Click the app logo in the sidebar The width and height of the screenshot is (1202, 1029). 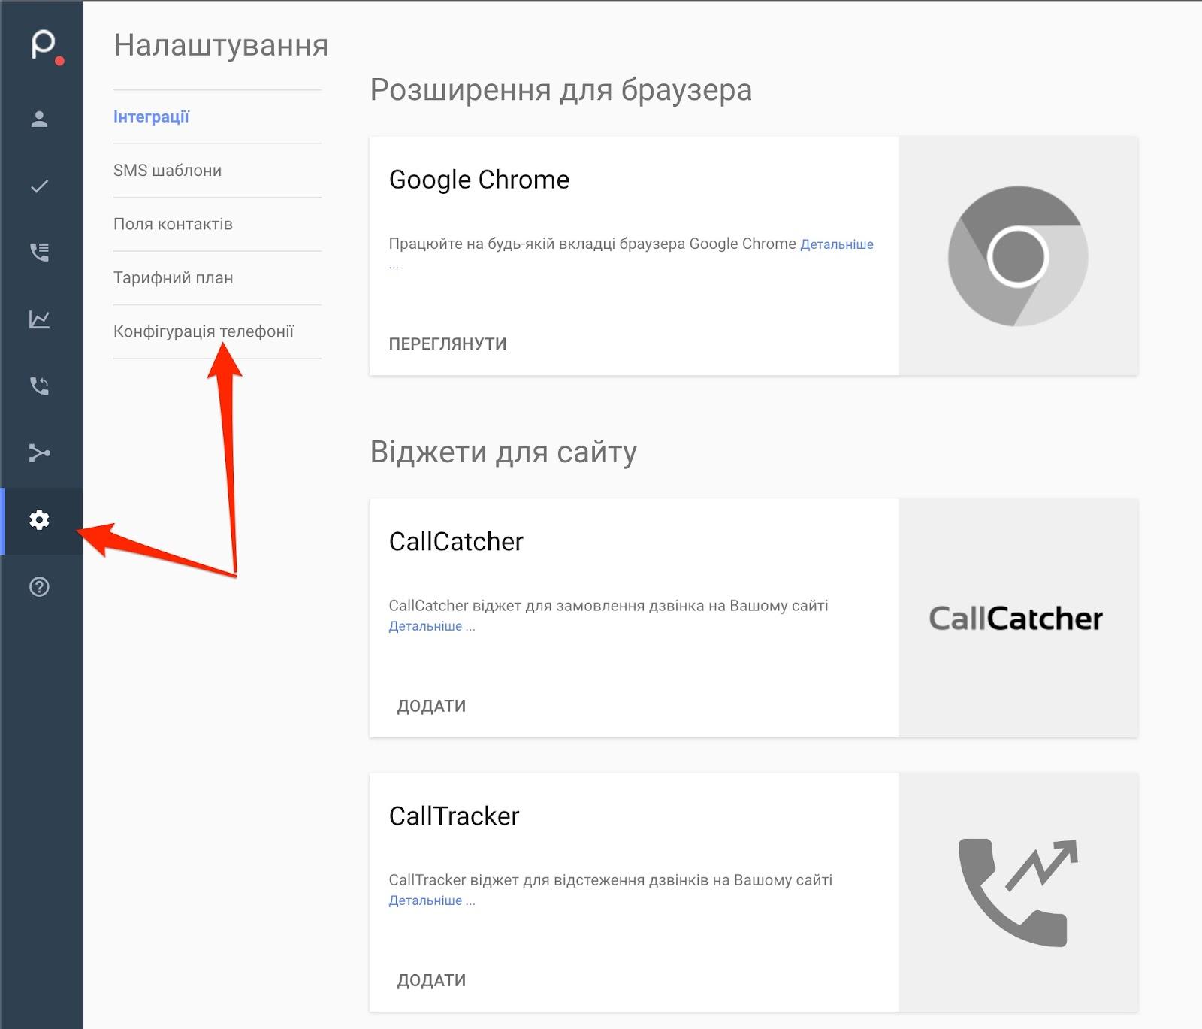pyautogui.click(x=47, y=47)
